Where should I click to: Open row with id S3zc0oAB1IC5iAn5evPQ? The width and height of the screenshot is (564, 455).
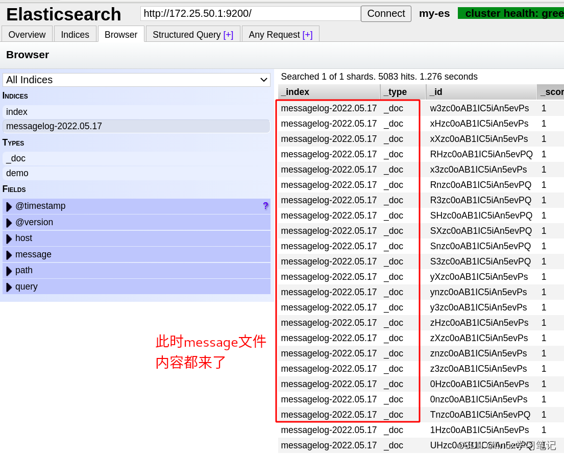[421, 261]
